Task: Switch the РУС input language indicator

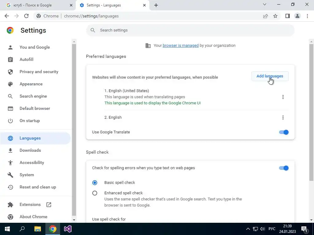Action: 272,229
